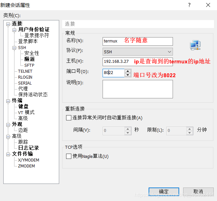Enable 使用Nagle算法 checkbox
Viewport: 217px width, 201px height.
point(69,156)
